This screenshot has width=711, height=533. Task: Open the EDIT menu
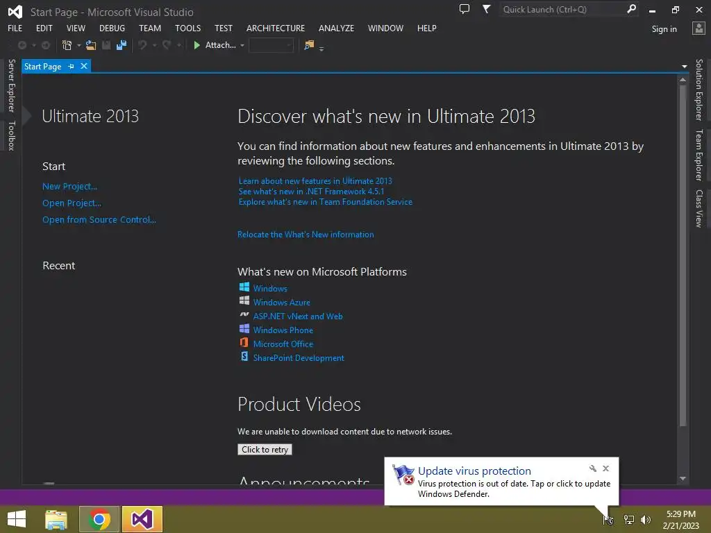(44, 28)
